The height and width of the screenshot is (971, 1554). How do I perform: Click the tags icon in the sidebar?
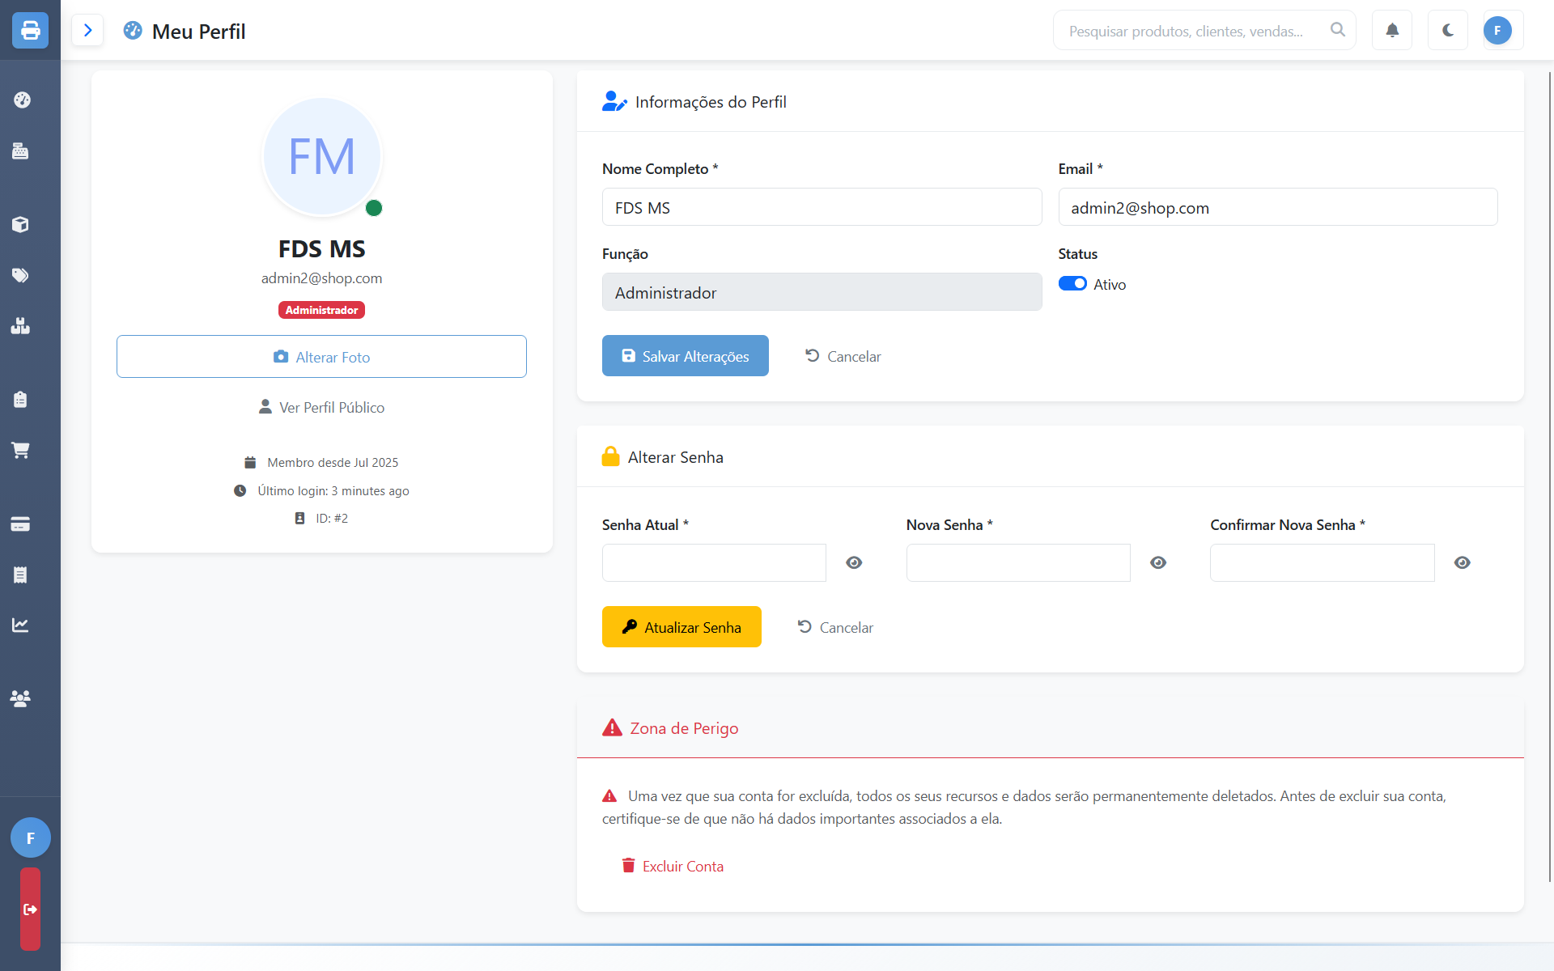click(x=20, y=275)
